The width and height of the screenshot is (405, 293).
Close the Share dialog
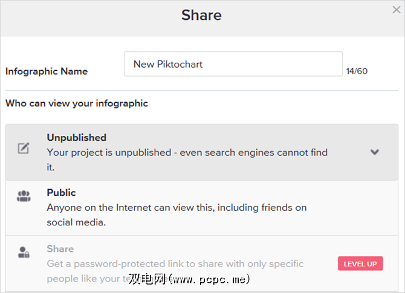(x=396, y=10)
